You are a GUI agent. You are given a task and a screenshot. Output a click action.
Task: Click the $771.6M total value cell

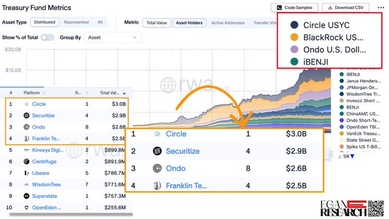(x=114, y=185)
